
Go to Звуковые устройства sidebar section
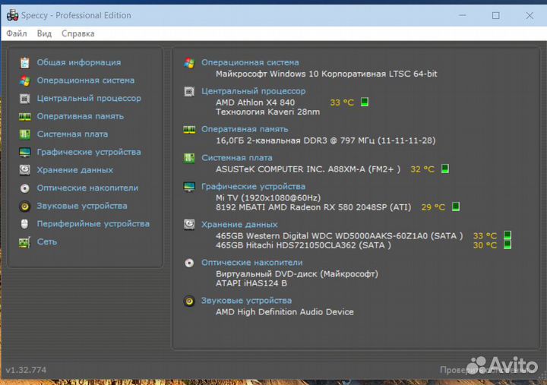click(82, 206)
